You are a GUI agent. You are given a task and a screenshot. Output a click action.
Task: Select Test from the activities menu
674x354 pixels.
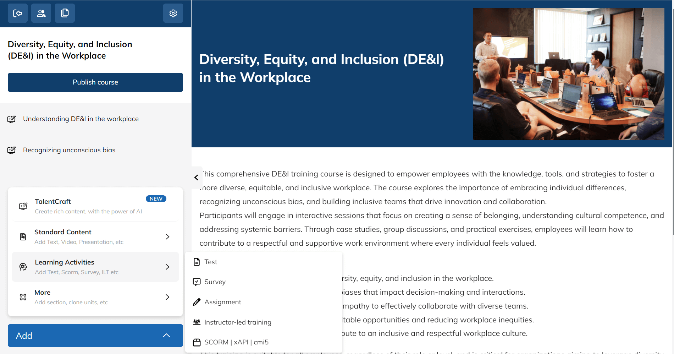click(x=211, y=262)
